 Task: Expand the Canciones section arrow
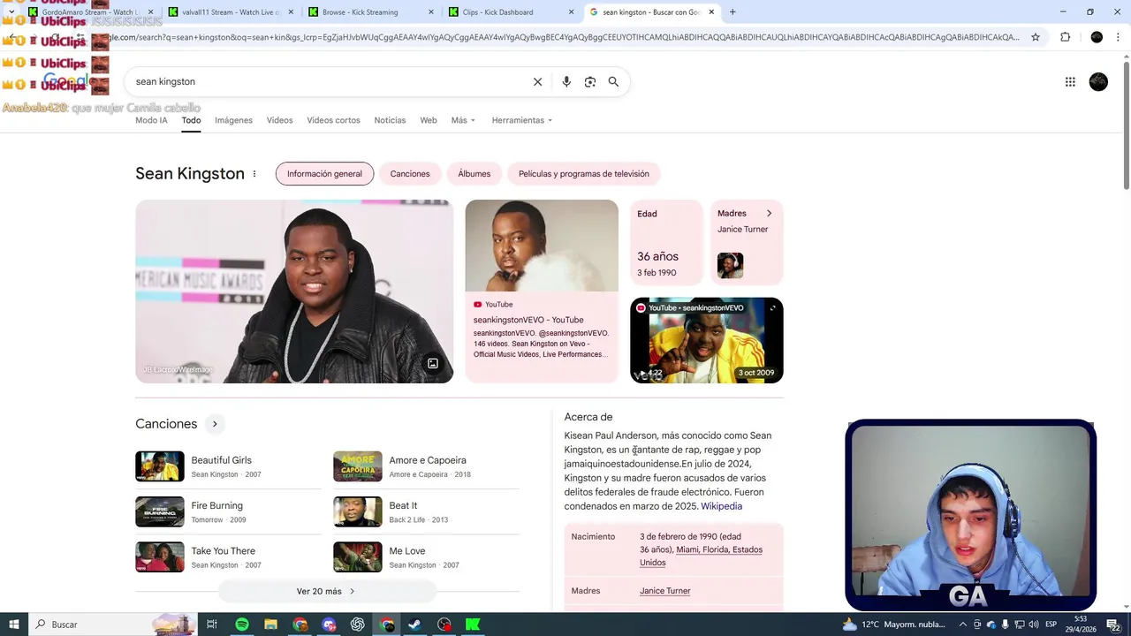pos(215,424)
